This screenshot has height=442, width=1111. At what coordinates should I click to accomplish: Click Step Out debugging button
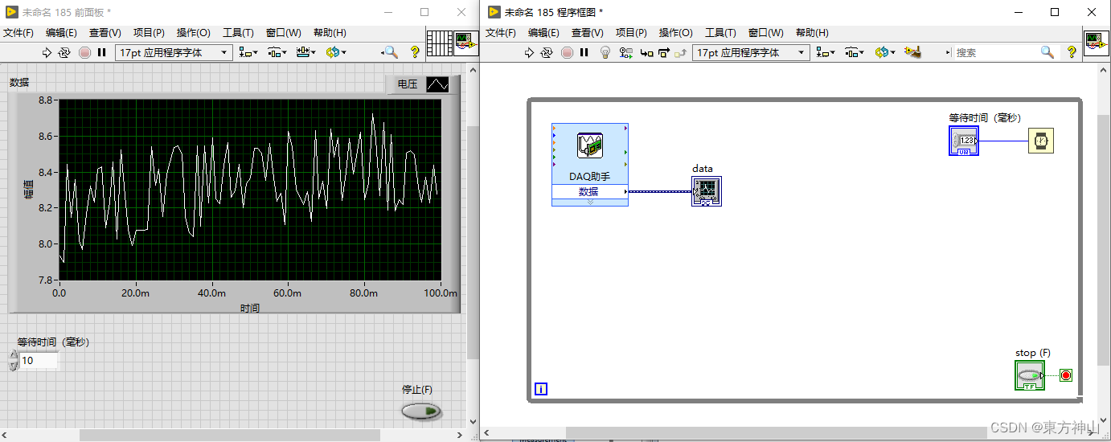click(680, 52)
